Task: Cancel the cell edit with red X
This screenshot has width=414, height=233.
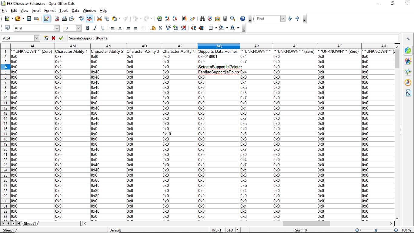Action: coord(54,38)
